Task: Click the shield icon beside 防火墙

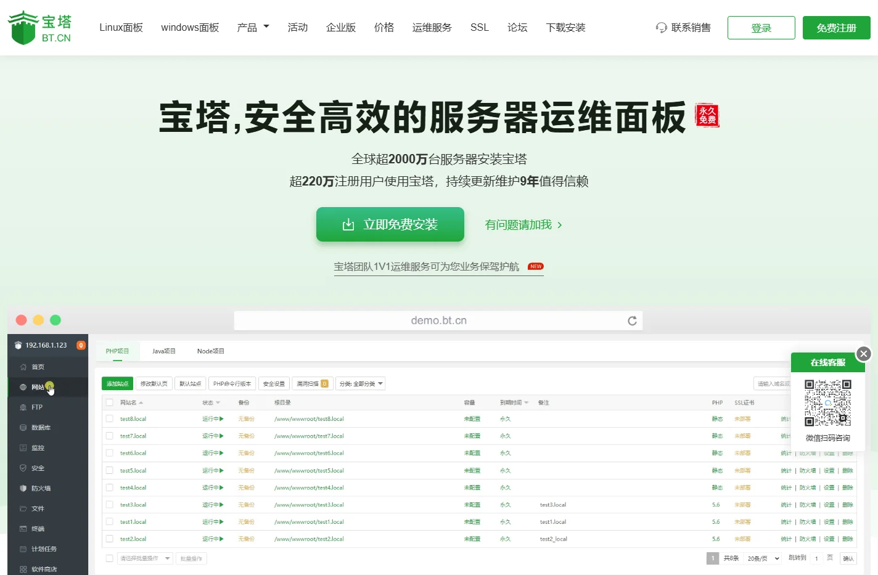Action: tap(23, 488)
